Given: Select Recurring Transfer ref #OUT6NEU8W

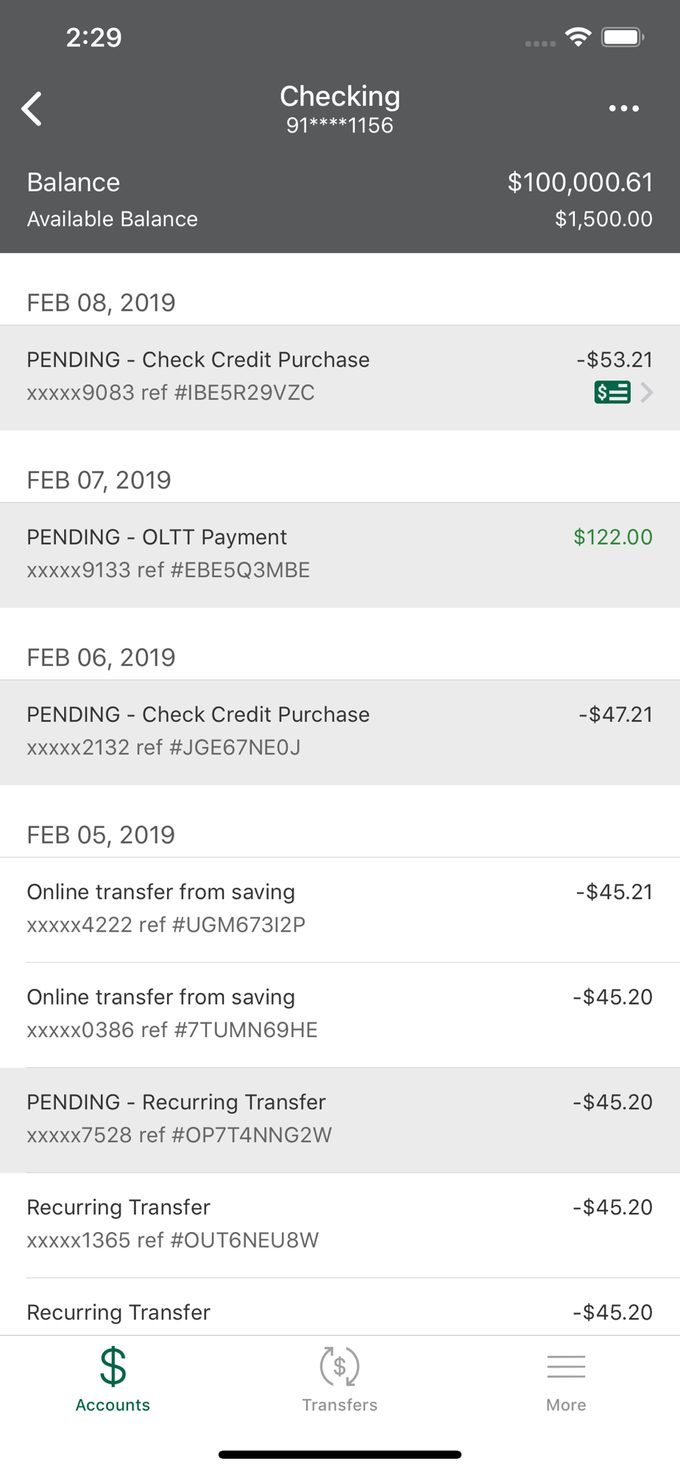Looking at the screenshot, I should 340,1225.
